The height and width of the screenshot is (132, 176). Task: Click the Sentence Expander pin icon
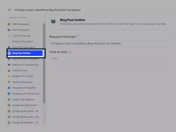click(9, 82)
